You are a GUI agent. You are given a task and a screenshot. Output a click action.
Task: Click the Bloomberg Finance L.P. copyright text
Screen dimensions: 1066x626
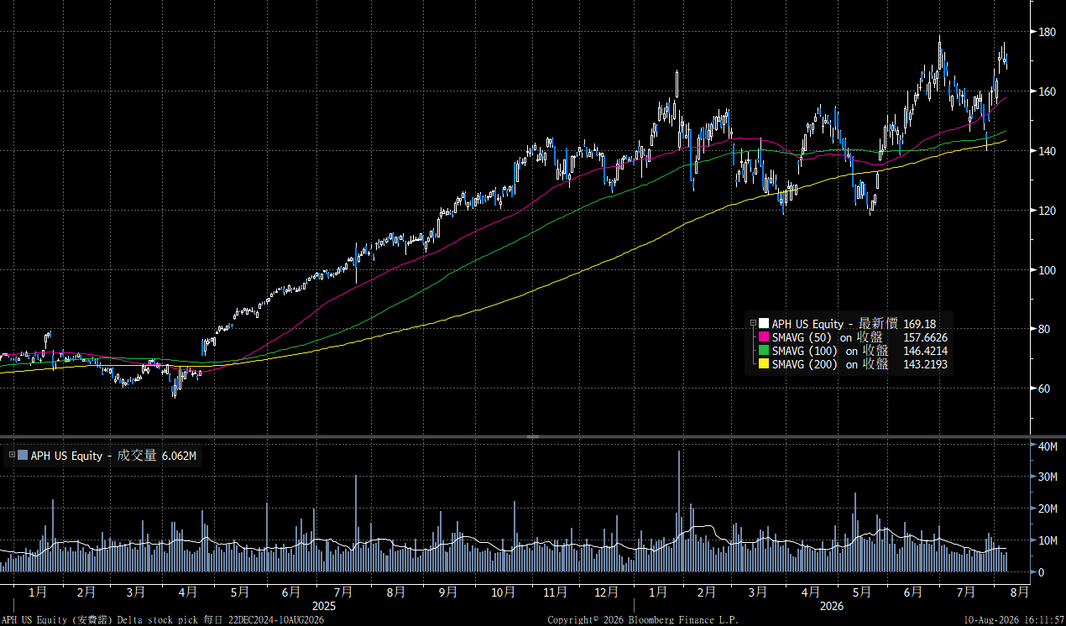[644, 620]
